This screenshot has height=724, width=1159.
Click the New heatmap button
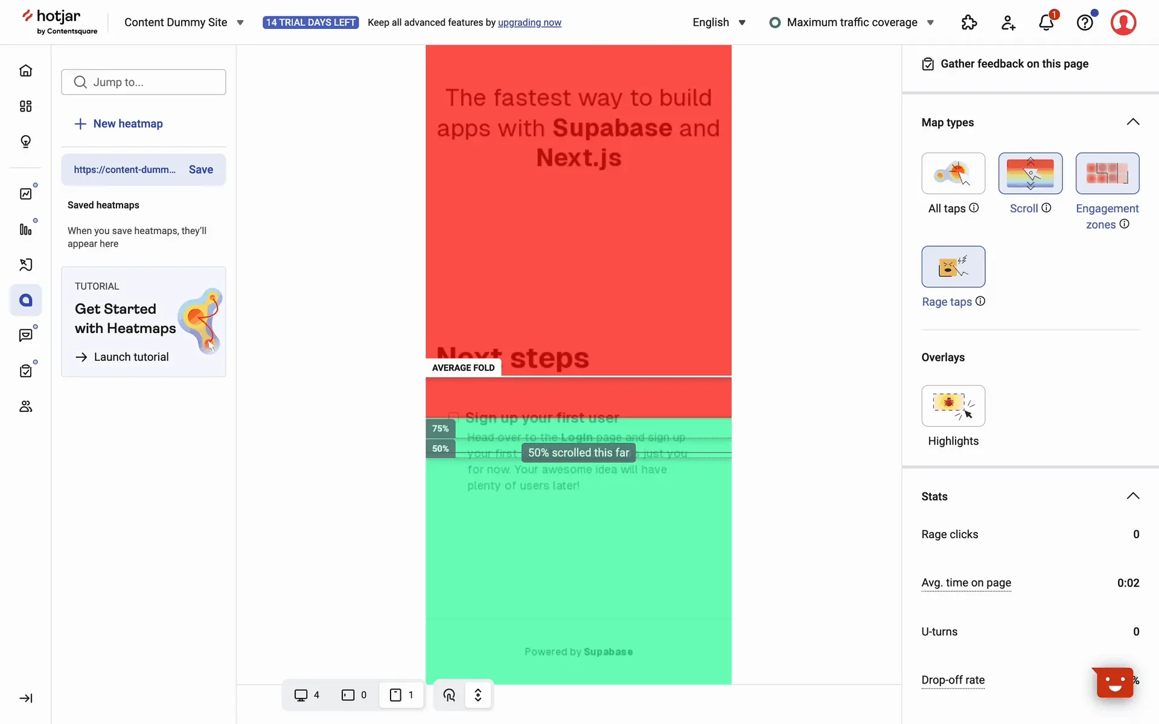(119, 124)
